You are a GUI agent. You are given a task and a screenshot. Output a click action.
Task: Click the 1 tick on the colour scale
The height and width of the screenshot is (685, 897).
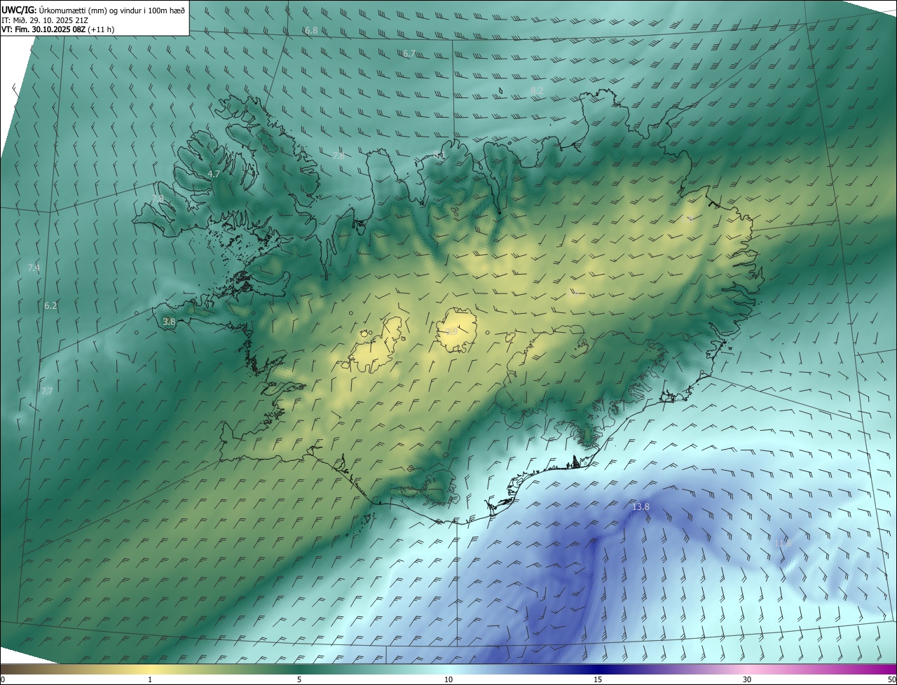click(150, 680)
